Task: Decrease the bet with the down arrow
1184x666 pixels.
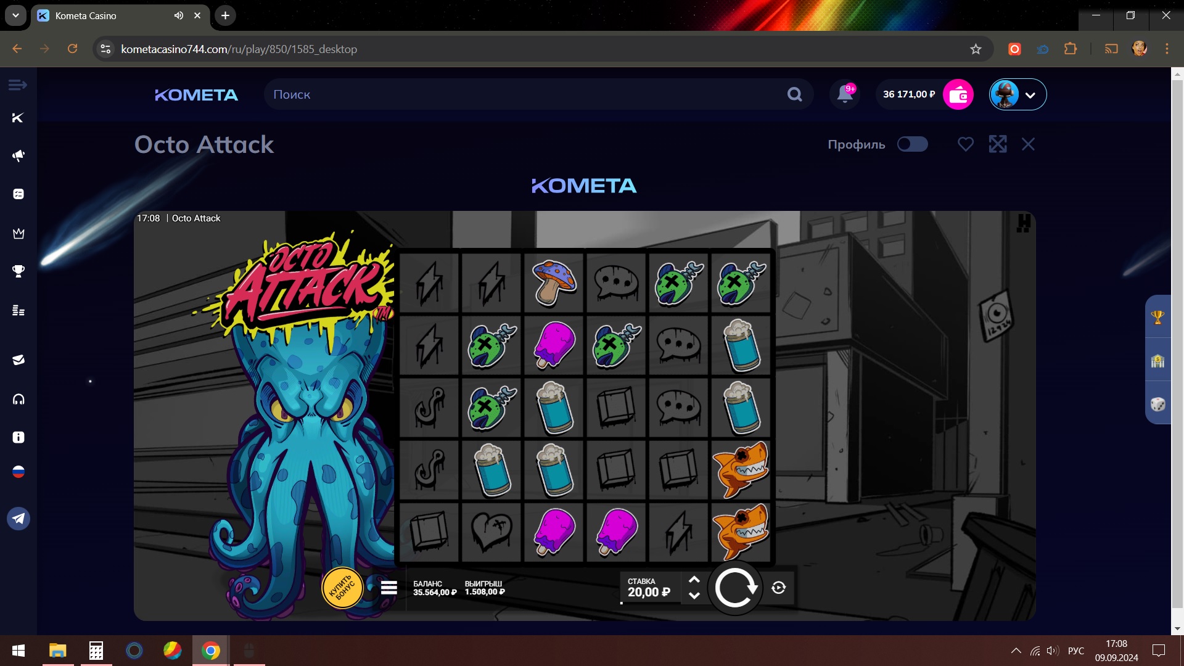Action: tap(694, 596)
